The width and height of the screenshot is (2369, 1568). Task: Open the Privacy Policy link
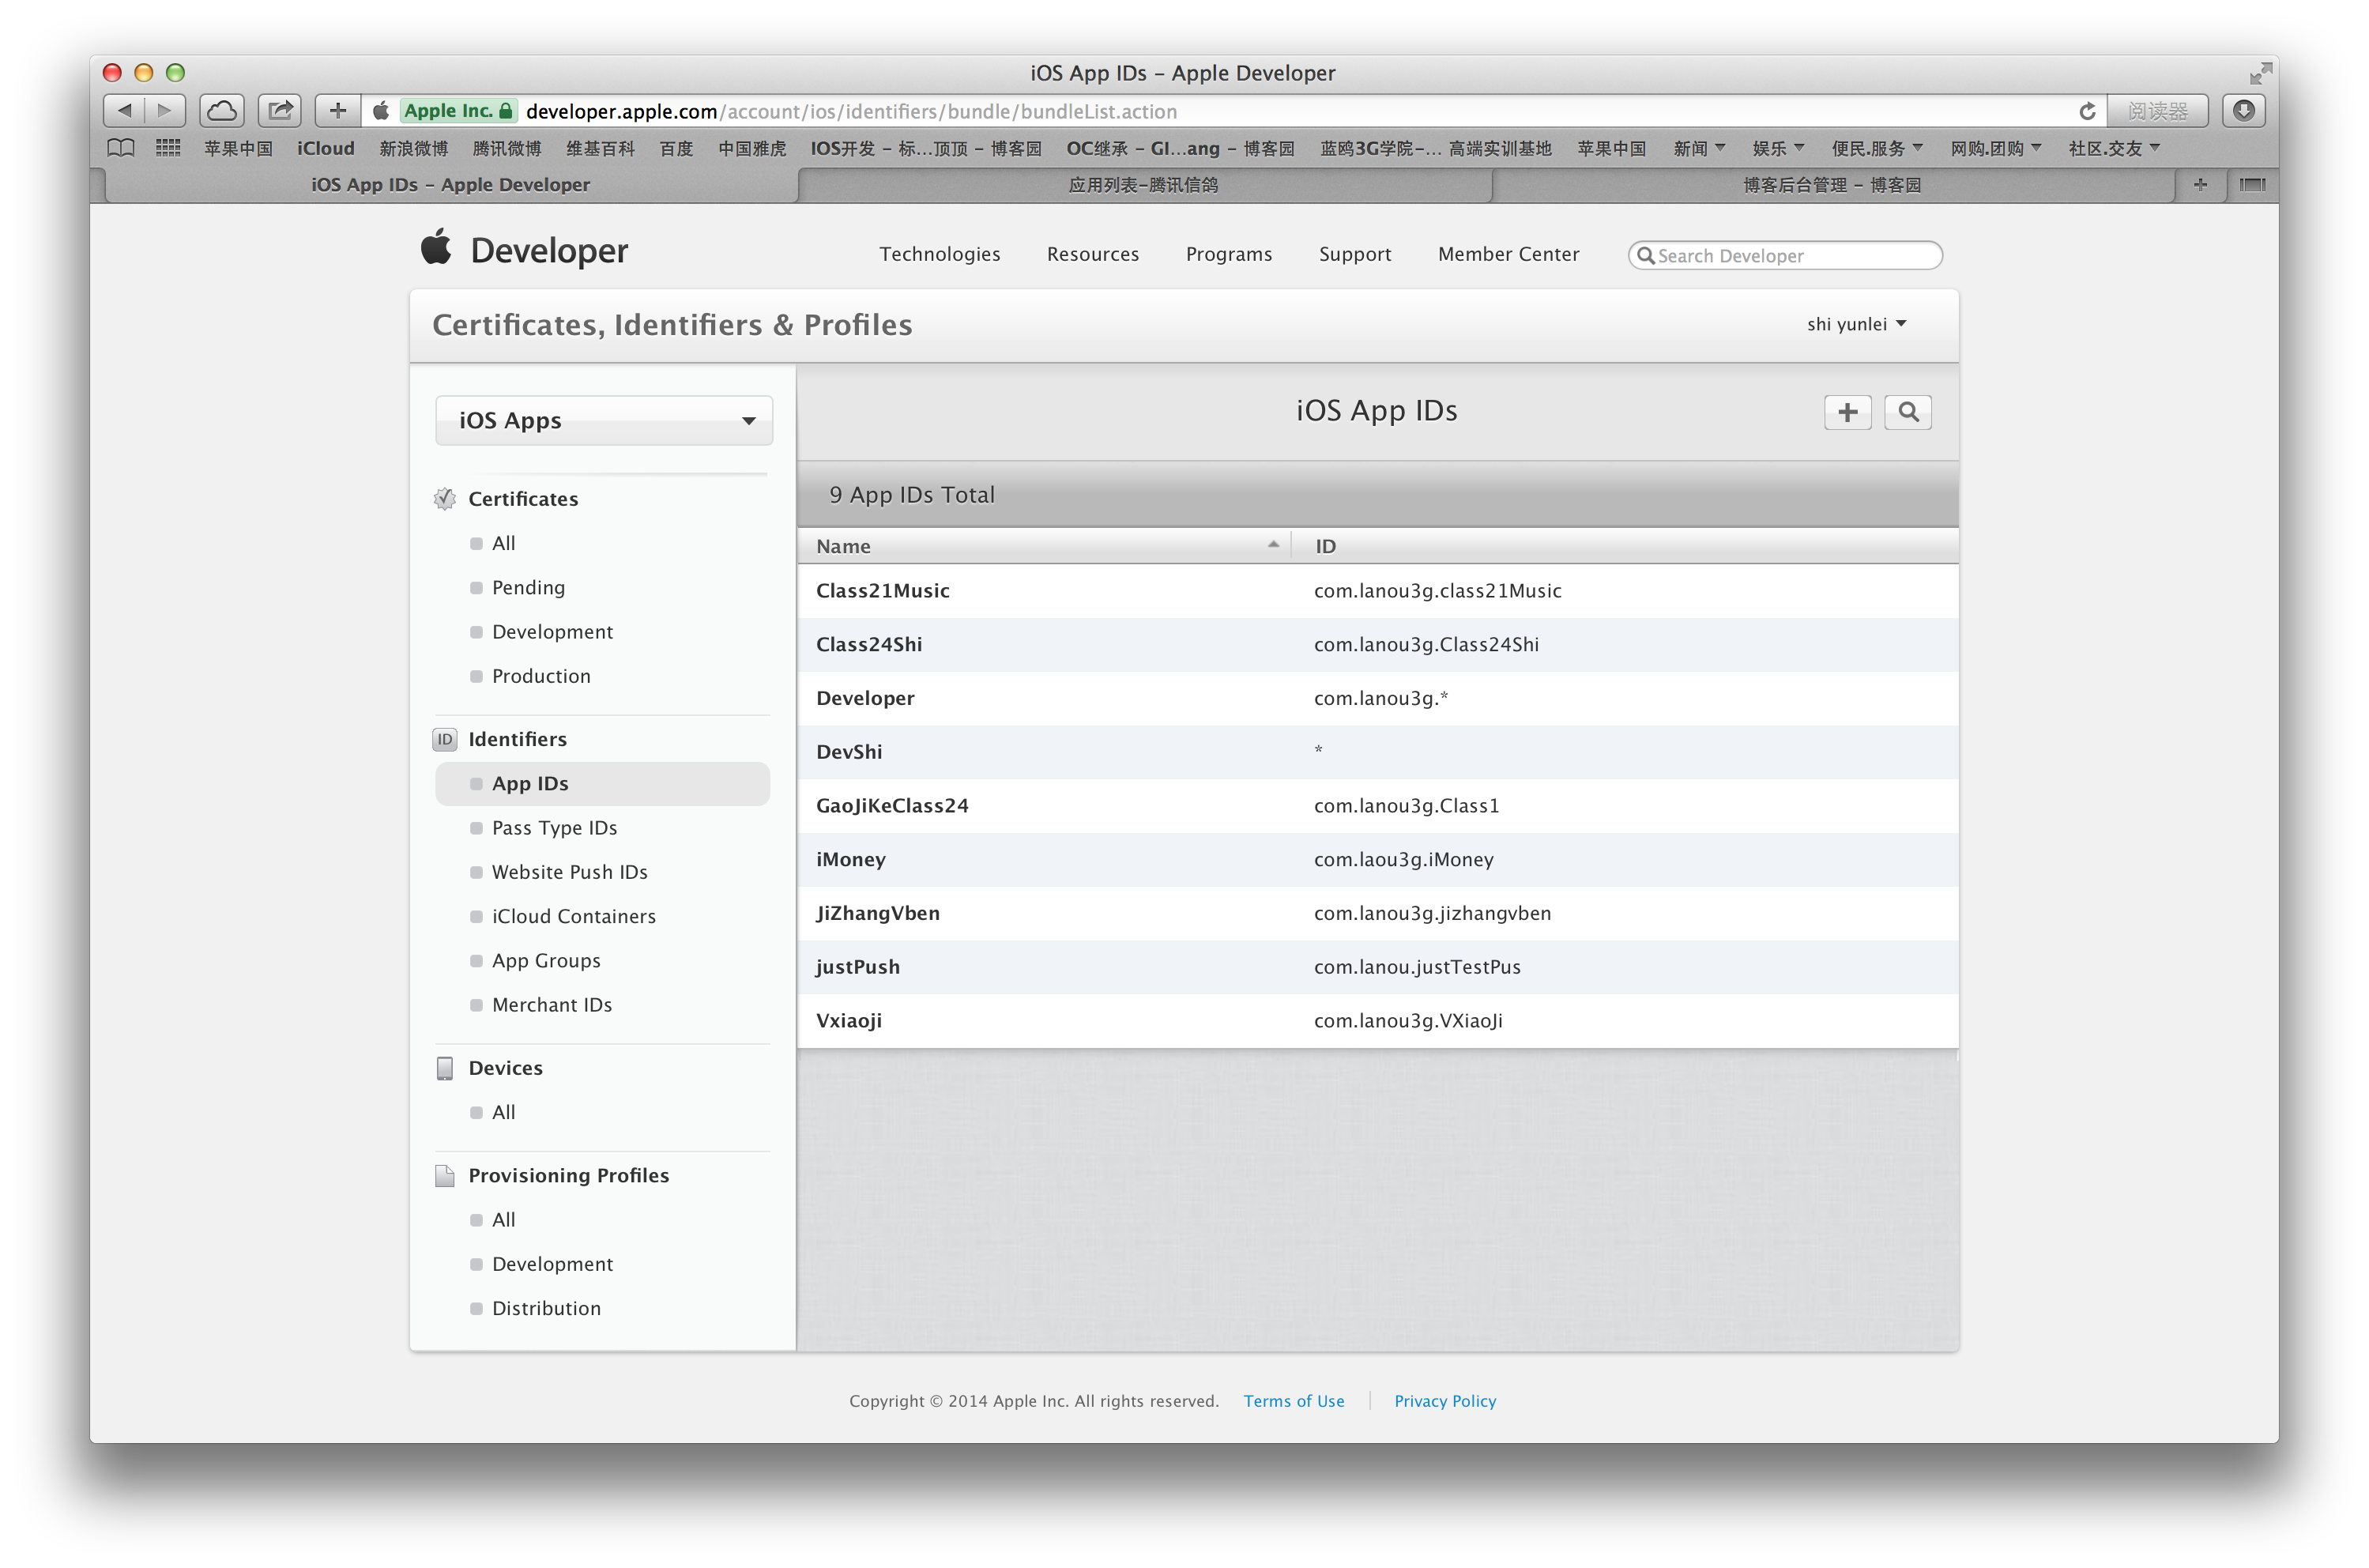(x=1444, y=1401)
